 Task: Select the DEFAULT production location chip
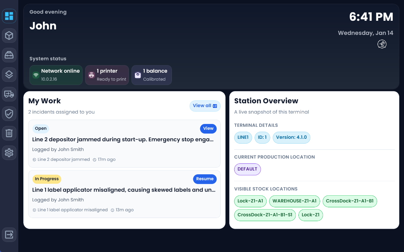[x=247, y=169]
